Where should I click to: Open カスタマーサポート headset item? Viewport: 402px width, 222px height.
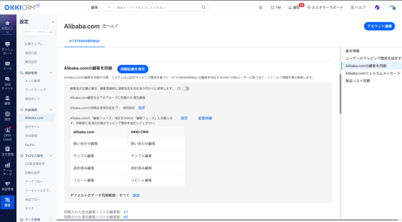pyautogui.click(x=325, y=7)
